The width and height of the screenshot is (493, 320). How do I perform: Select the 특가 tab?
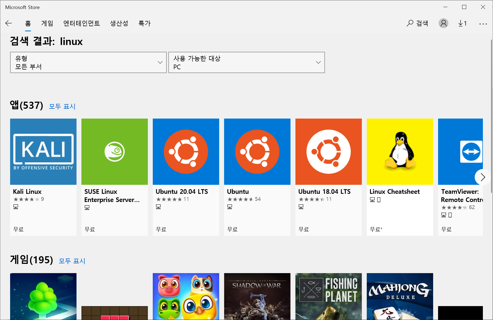(x=145, y=23)
